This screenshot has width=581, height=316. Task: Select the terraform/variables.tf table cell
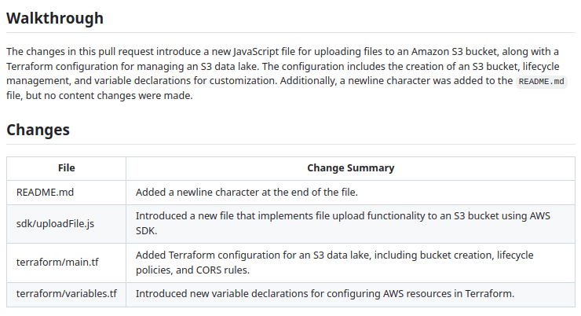pyautogui.click(x=66, y=294)
